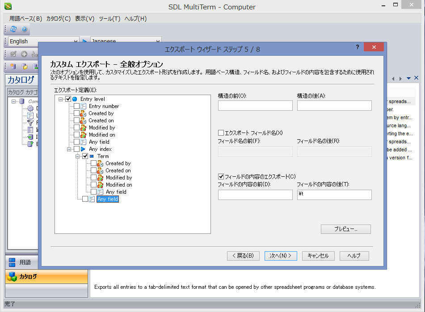Proceed with the 次へ(N) button
This screenshot has width=425, height=312.
pyautogui.click(x=281, y=256)
